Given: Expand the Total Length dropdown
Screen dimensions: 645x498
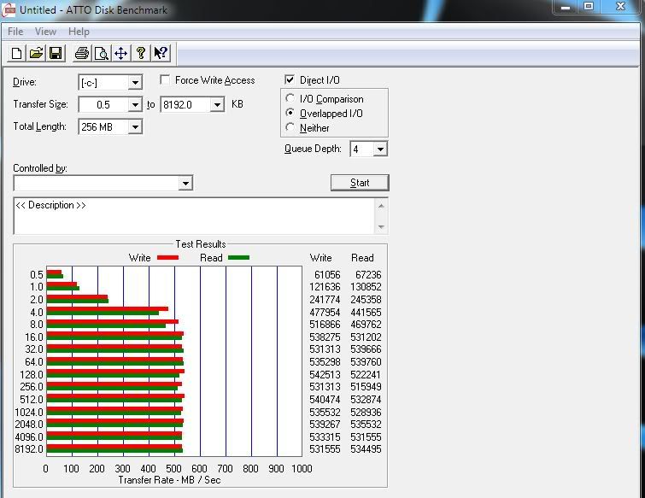Looking at the screenshot, I should (x=135, y=127).
